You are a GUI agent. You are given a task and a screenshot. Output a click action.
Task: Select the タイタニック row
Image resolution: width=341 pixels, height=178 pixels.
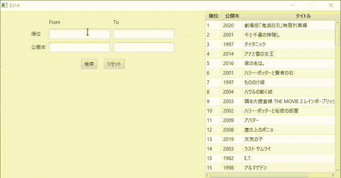coord(270,44)
